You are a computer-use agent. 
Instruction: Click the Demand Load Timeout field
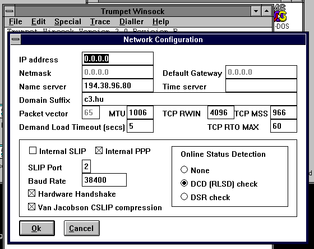pos(140,126)
